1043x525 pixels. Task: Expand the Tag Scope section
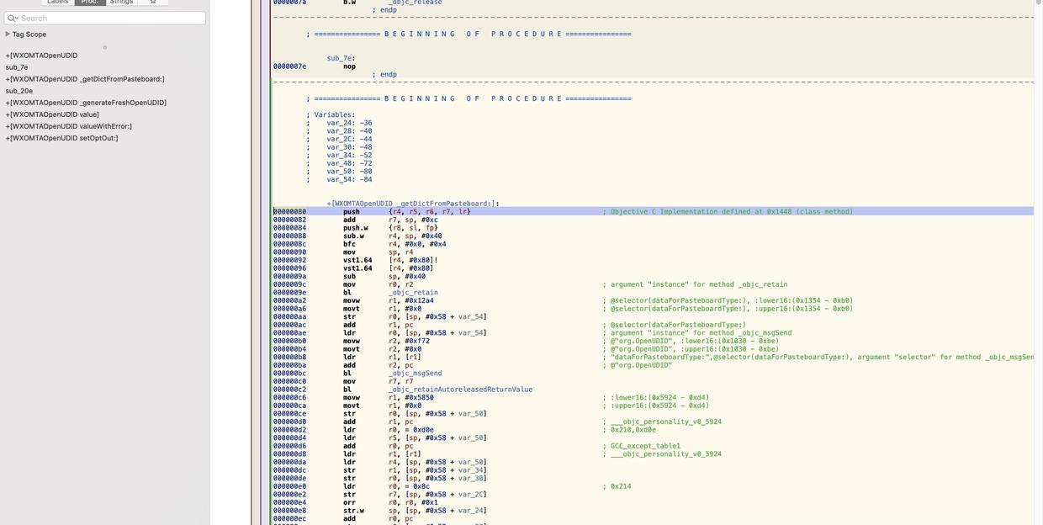(8, 34)
